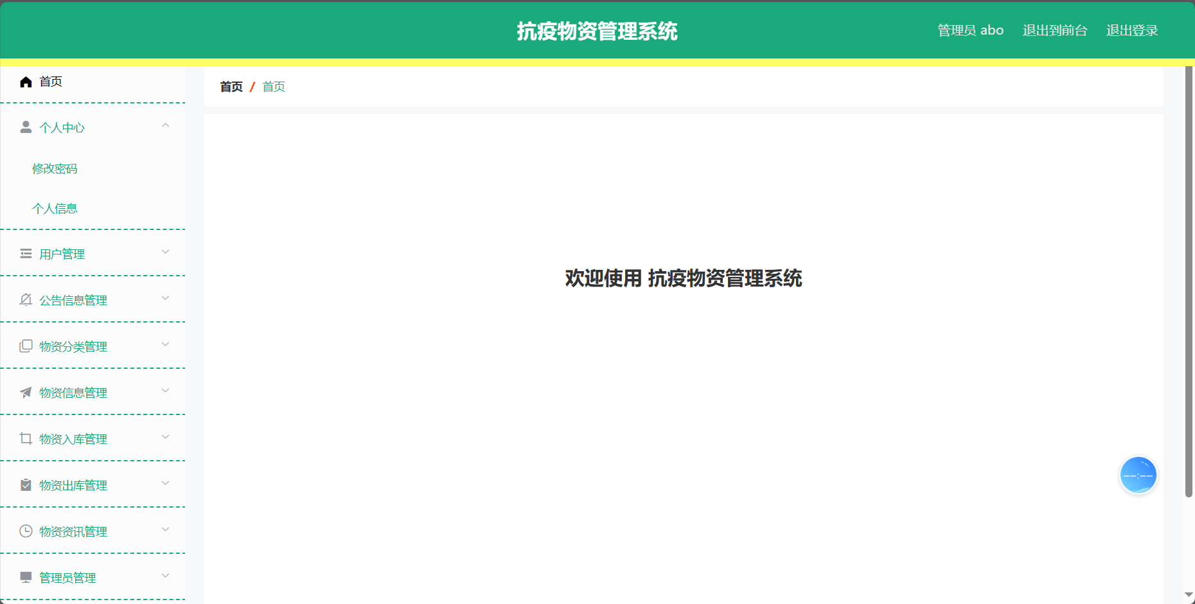Click the person icon for 个人中心
The height and width of the screenshot is (604, 1195).
coord(26,127)
